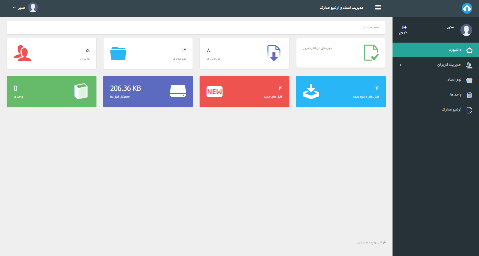Click the white inbox download icon
479x256 pixels.
(x=311, y=91)
